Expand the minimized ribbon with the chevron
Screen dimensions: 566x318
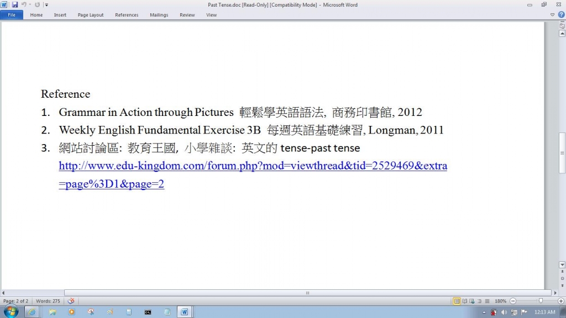pyautogui.click(x=553, y=15)
